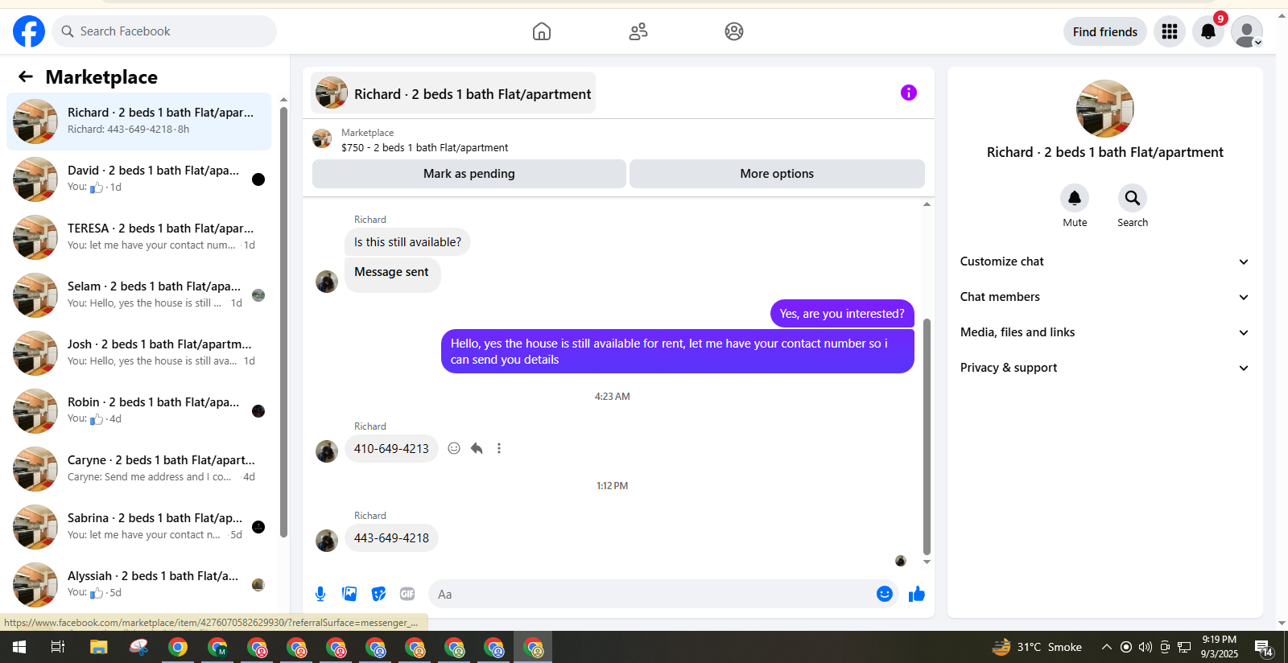Open the GIF picker icon

click(407, 594)
